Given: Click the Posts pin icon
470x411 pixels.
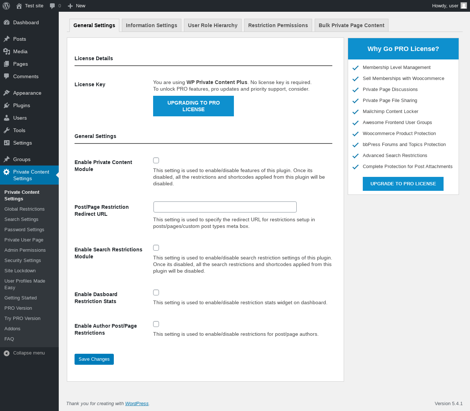Looking at the screenshot, I should click(x=7, y=39).
